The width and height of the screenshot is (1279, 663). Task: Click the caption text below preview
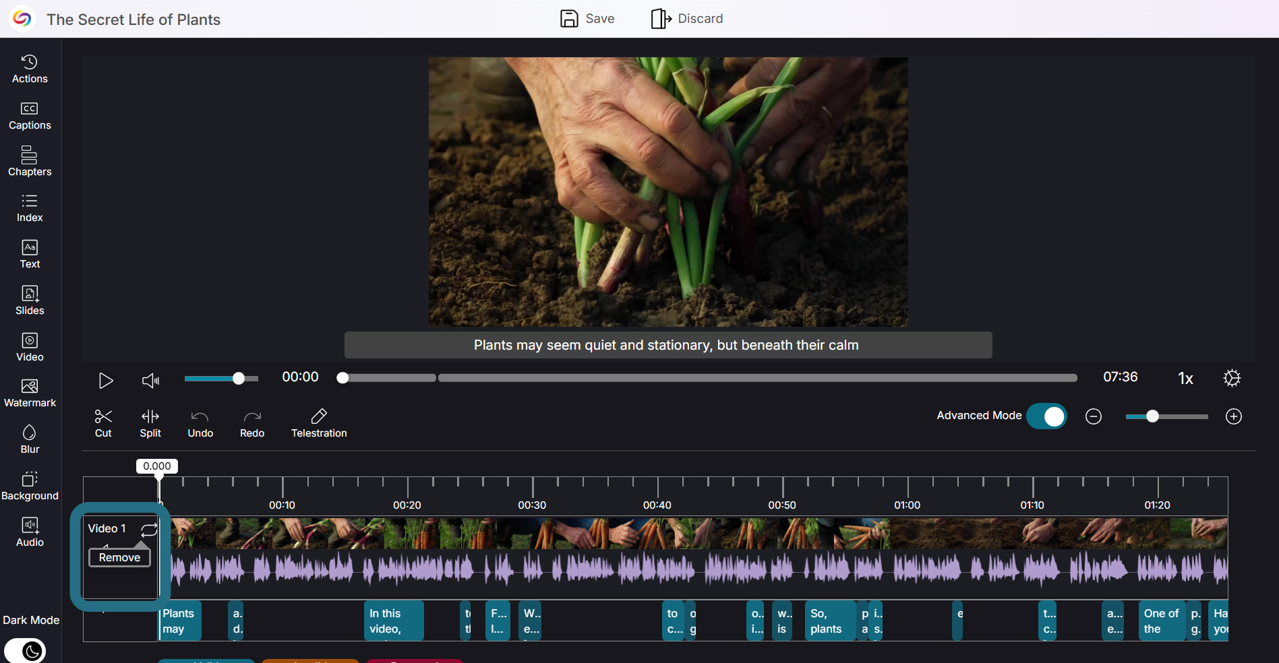[666, 345]
